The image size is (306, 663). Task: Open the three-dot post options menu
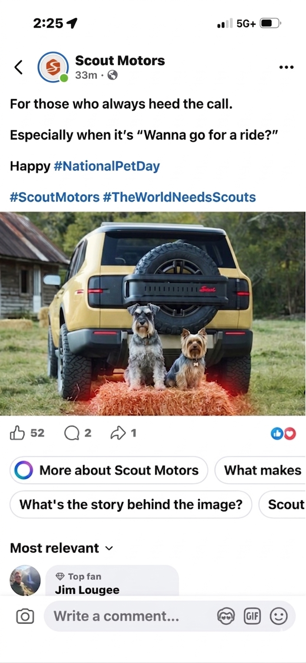[x=286, y=67]
